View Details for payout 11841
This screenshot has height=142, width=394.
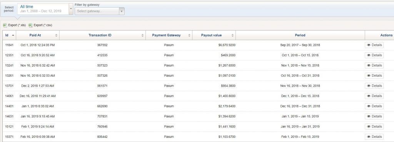point(374,45)
